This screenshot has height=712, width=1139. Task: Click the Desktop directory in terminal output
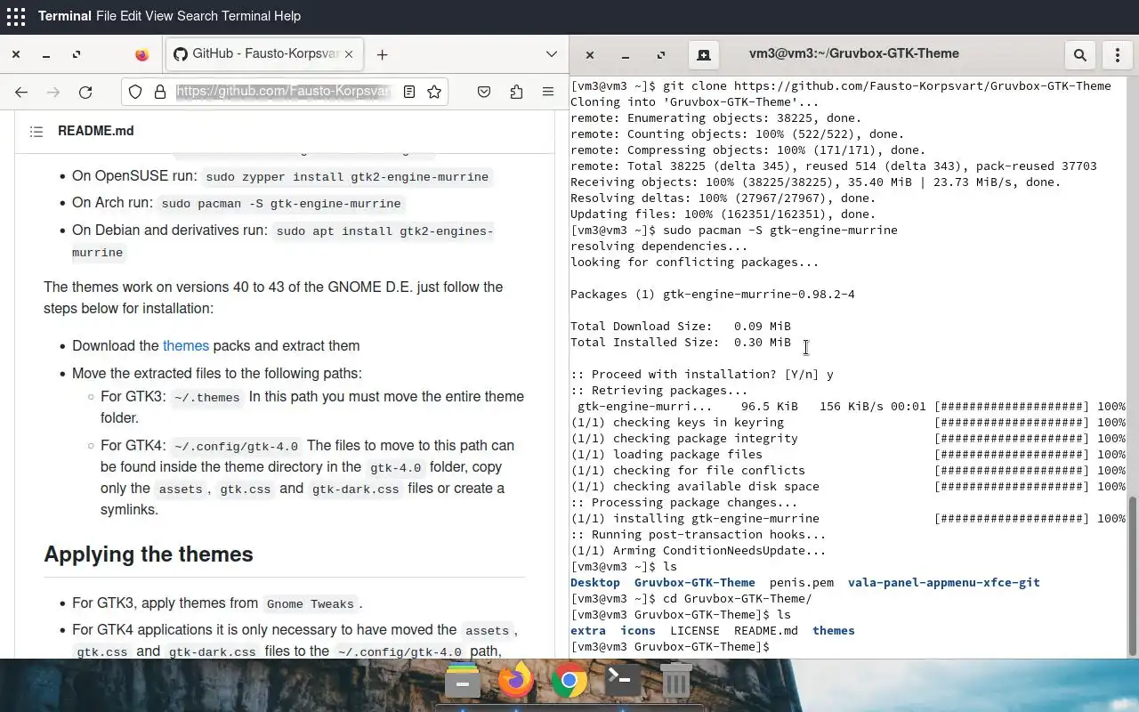tap(594, 582)
